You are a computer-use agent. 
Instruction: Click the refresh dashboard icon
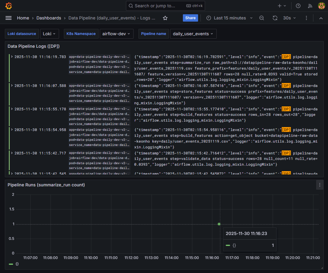275,18
